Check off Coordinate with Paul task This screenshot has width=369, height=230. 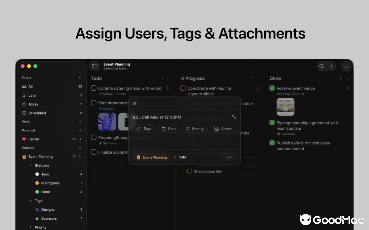(183, 88)
